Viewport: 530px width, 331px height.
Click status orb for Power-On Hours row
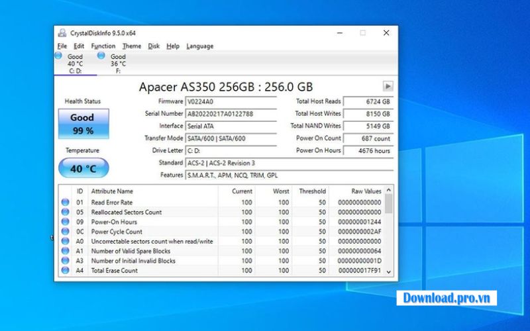point(65,222)
